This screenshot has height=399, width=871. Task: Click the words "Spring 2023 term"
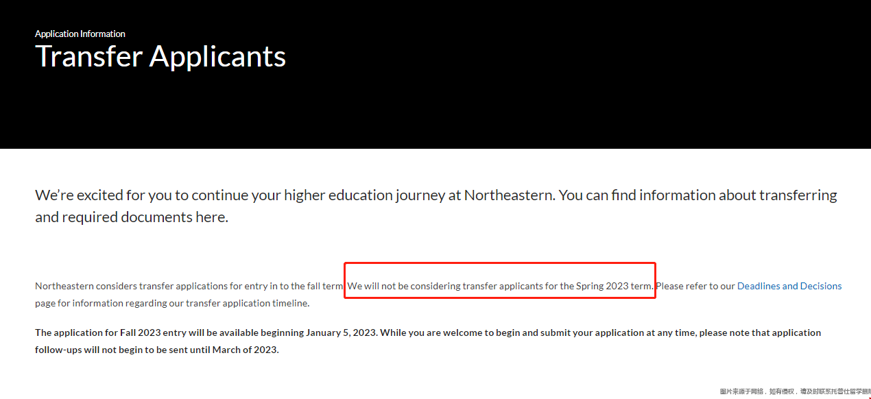pyautogui.click(x=613, y=286)
